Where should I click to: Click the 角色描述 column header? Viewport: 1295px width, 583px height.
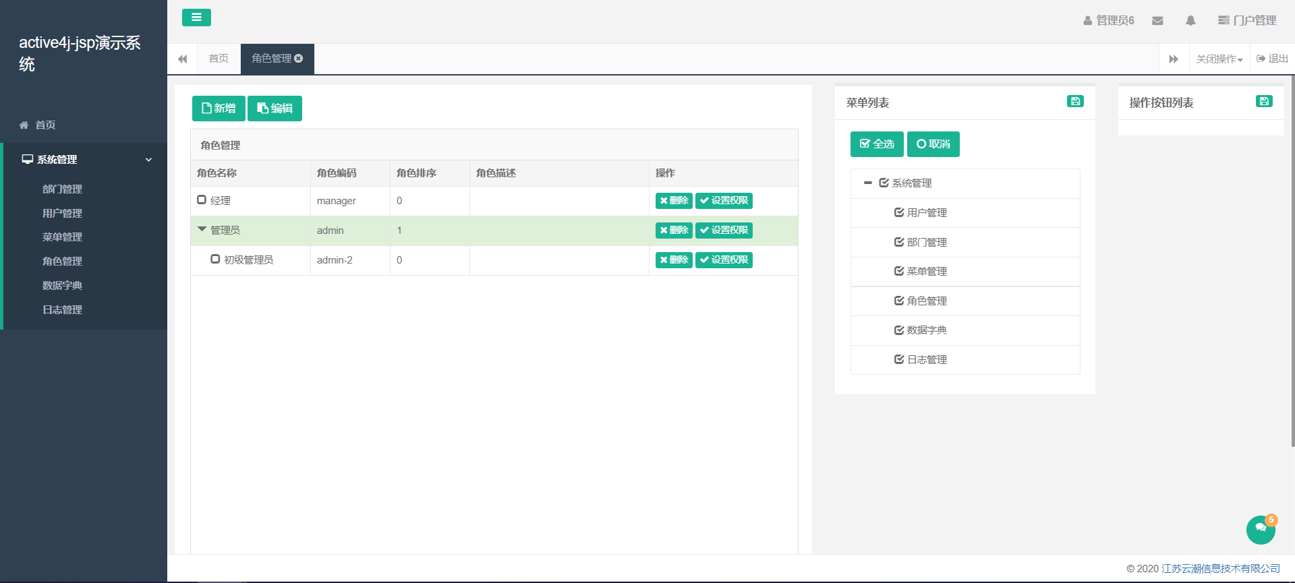pyautogui.click(x=560, y=173)
